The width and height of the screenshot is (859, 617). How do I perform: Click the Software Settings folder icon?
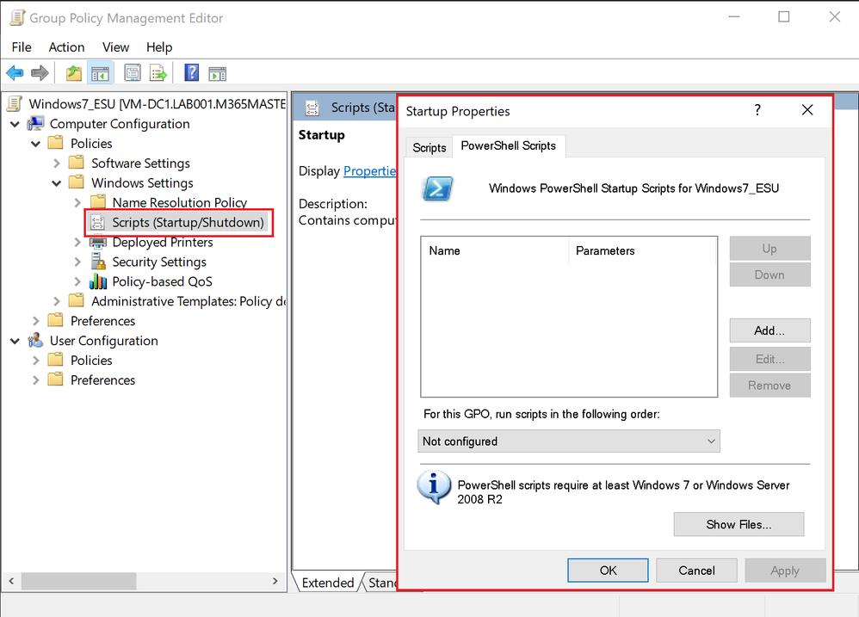point(77,163)
